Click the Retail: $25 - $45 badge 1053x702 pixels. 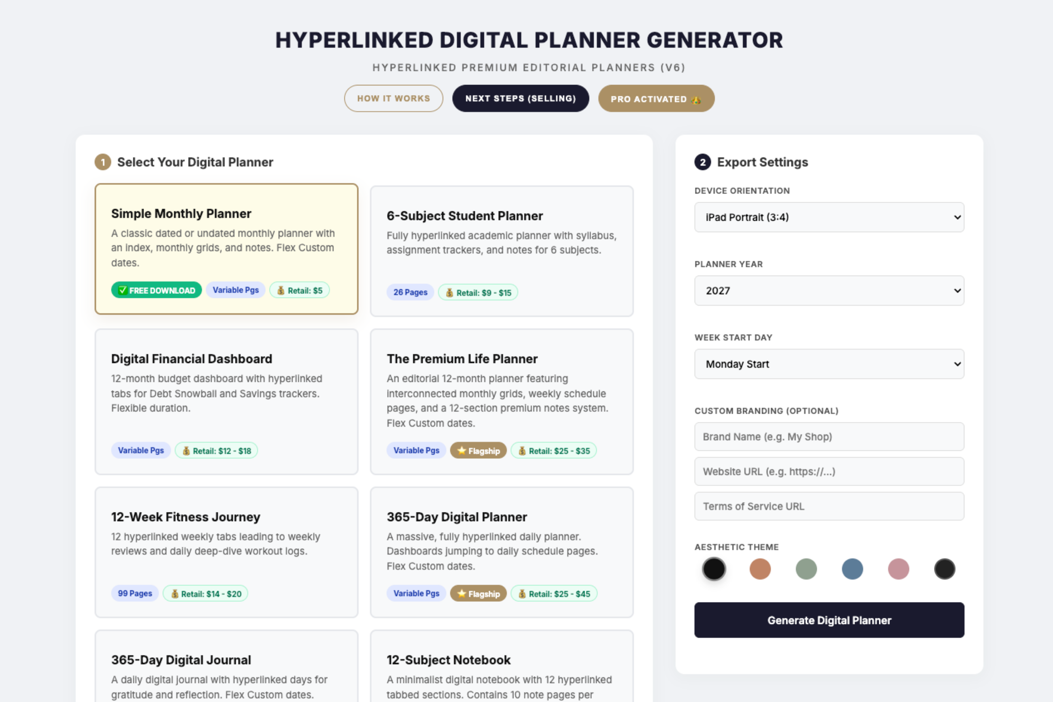pyautogui.click(x=554, y=593)
